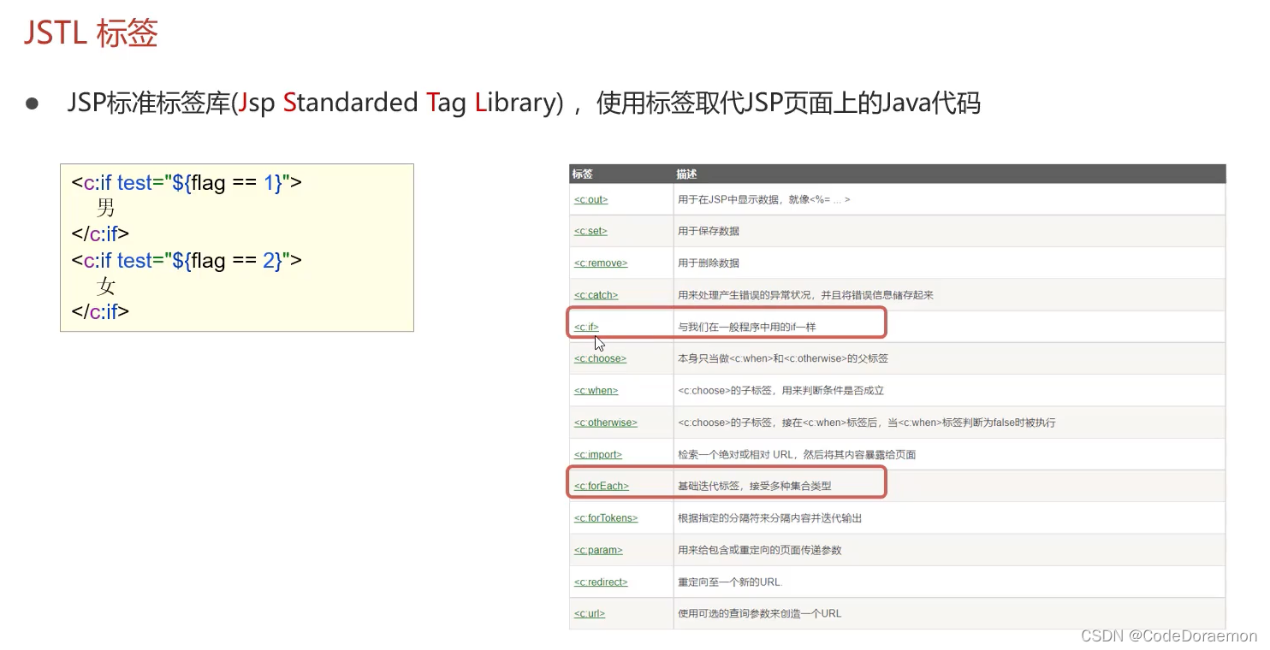Select the yellow JSP code example box
Image resolution: width=1270 pixels, height=650 pixels.
(x=236, y=247)
